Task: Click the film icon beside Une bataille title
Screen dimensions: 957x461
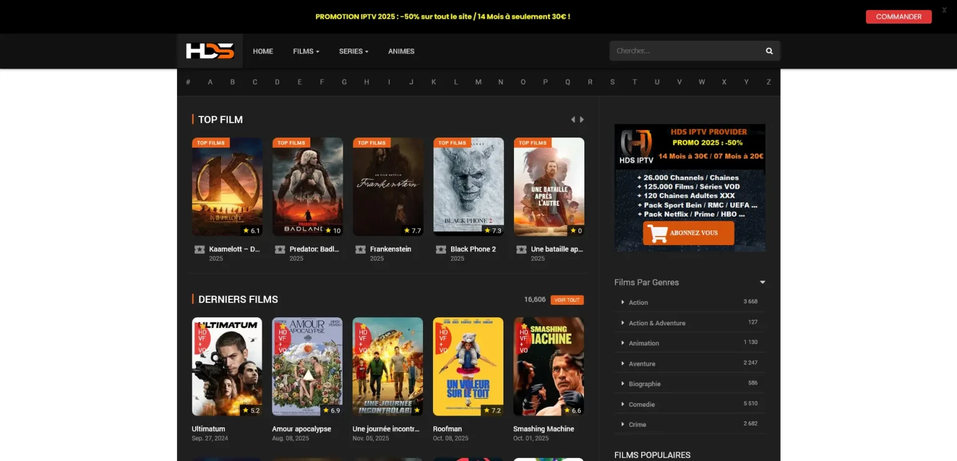Action: [x=521, y=249]
